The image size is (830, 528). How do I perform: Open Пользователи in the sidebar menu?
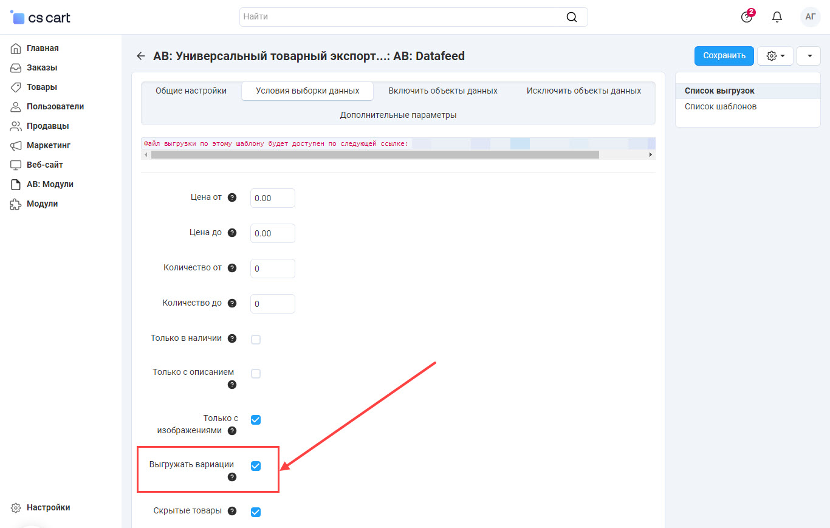(55, 106)
